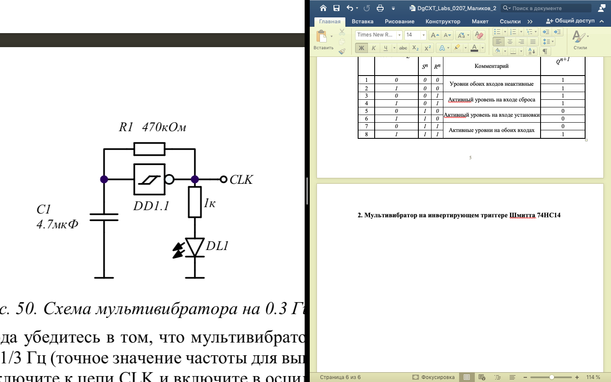
Task: Open the Рисование ribbon tab
Action: pyautogui.click(x=400, y=21)
